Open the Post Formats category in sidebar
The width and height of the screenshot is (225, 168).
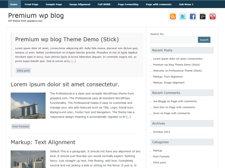click(x=161, y=156)
